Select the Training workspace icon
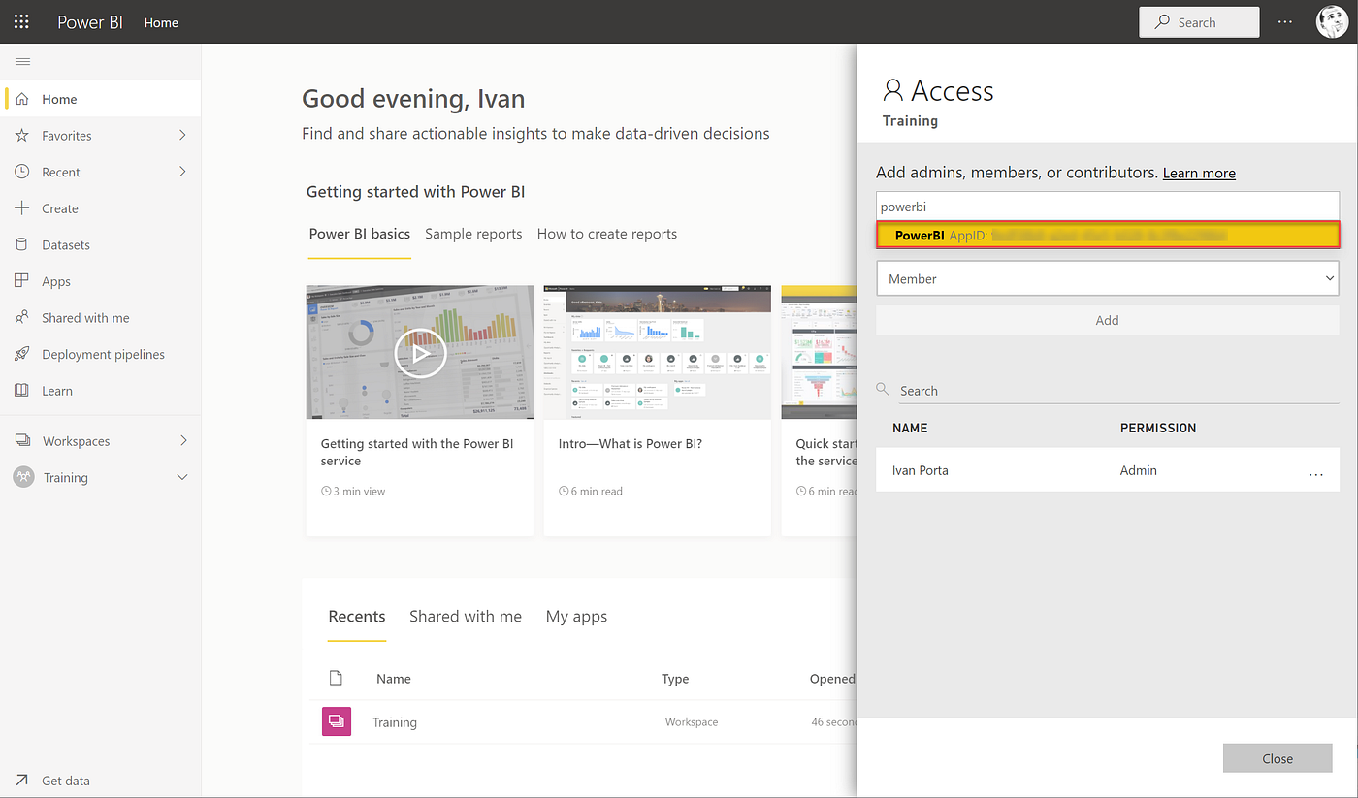 (21, 476)
